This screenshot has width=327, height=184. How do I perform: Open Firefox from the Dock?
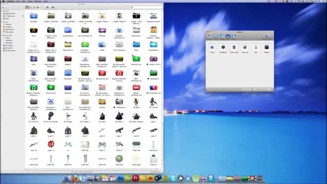click(x=75, y=178)
